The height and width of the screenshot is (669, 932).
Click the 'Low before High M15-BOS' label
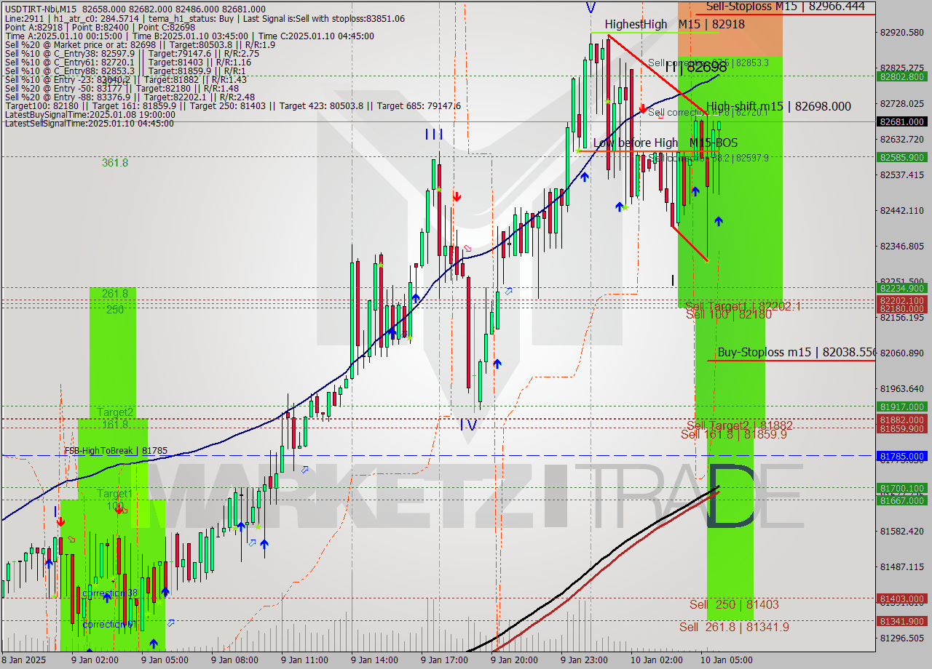(x=666, y=143)
